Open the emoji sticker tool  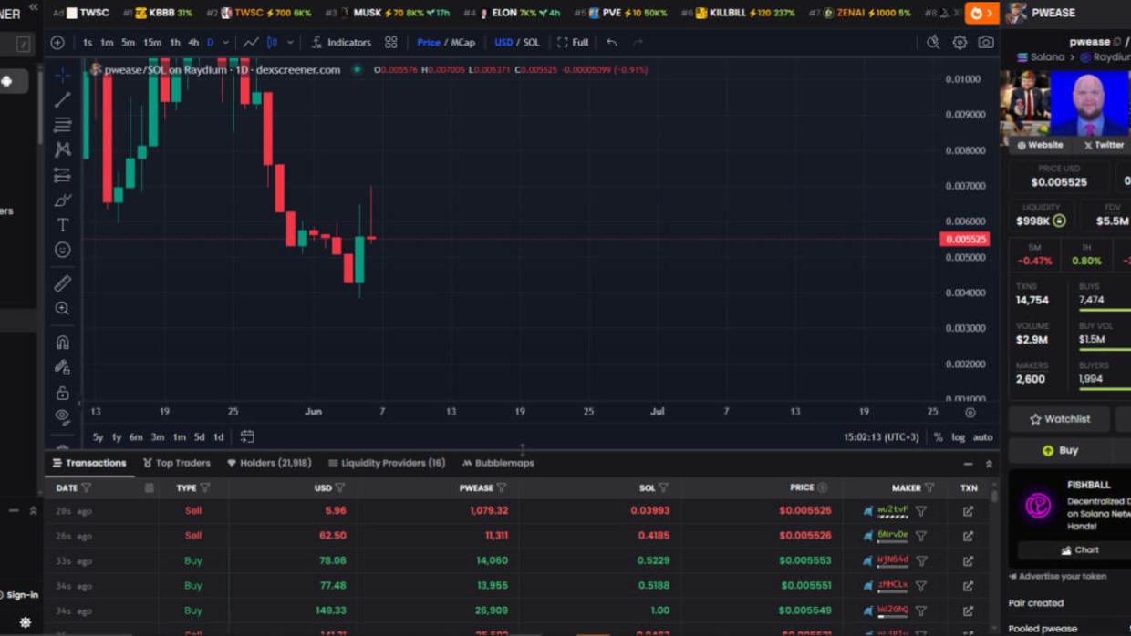tap(62, 250)
